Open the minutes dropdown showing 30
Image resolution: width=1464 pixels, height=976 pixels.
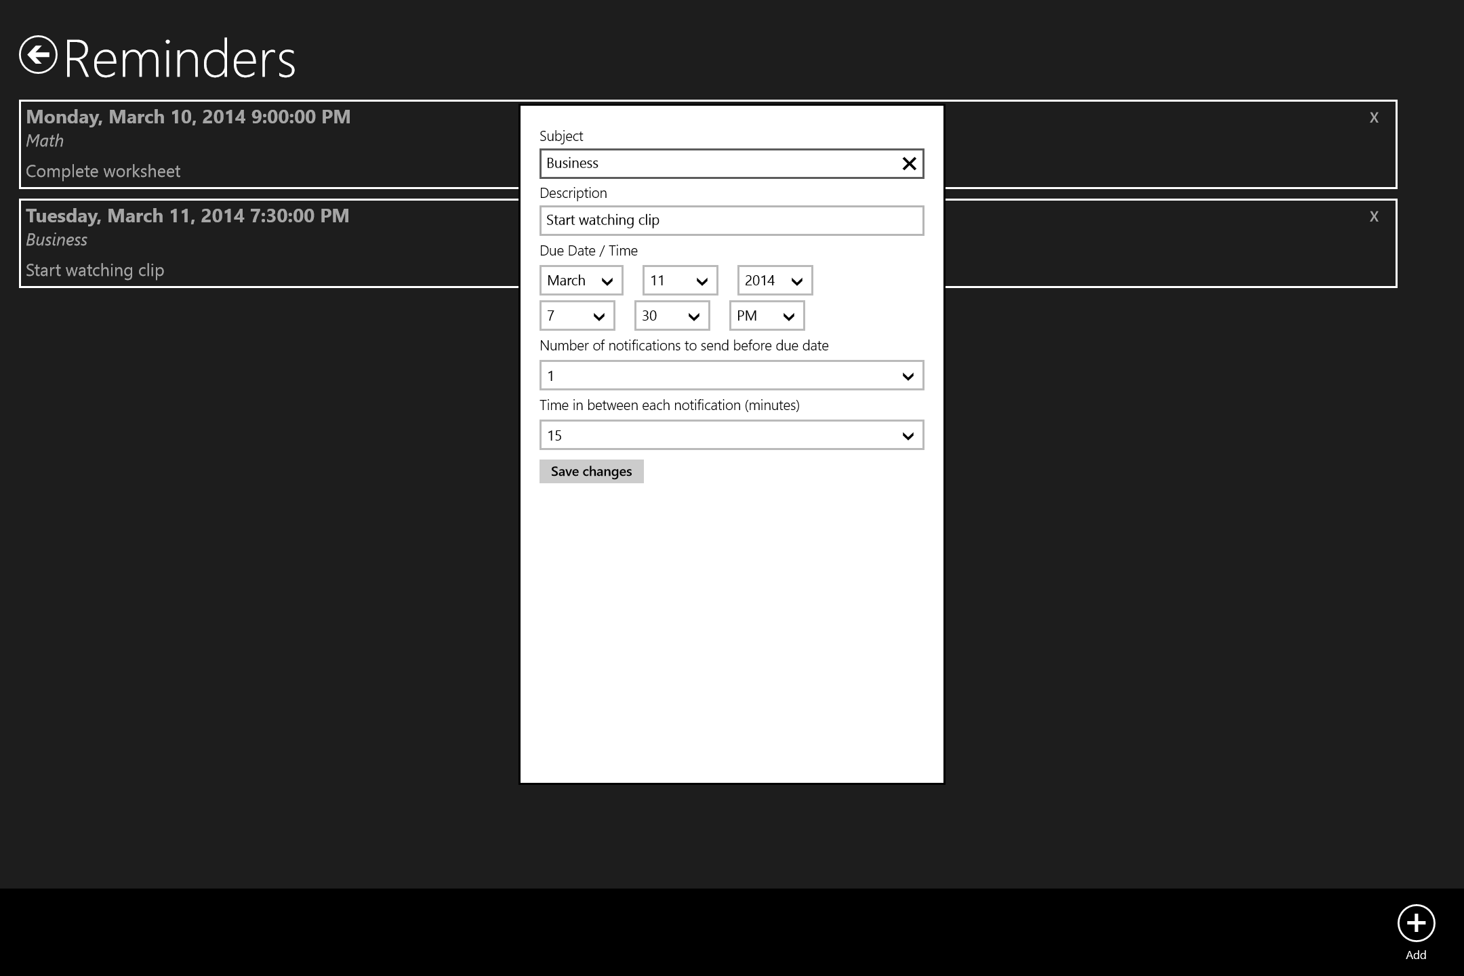[x=672, y=316]
